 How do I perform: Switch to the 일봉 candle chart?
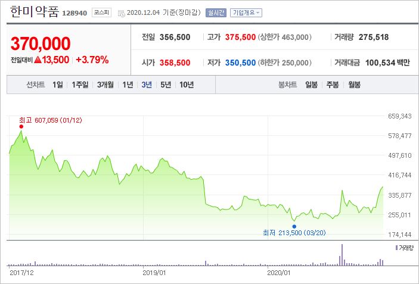point(311,85)
